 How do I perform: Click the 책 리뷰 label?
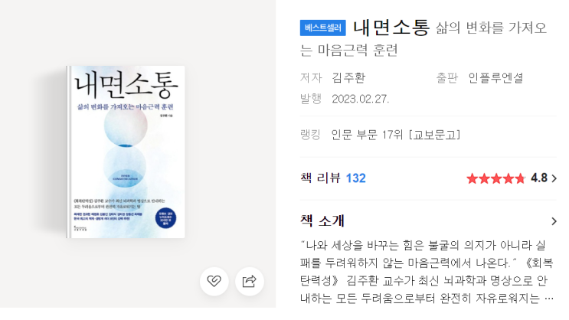(320, 178)
